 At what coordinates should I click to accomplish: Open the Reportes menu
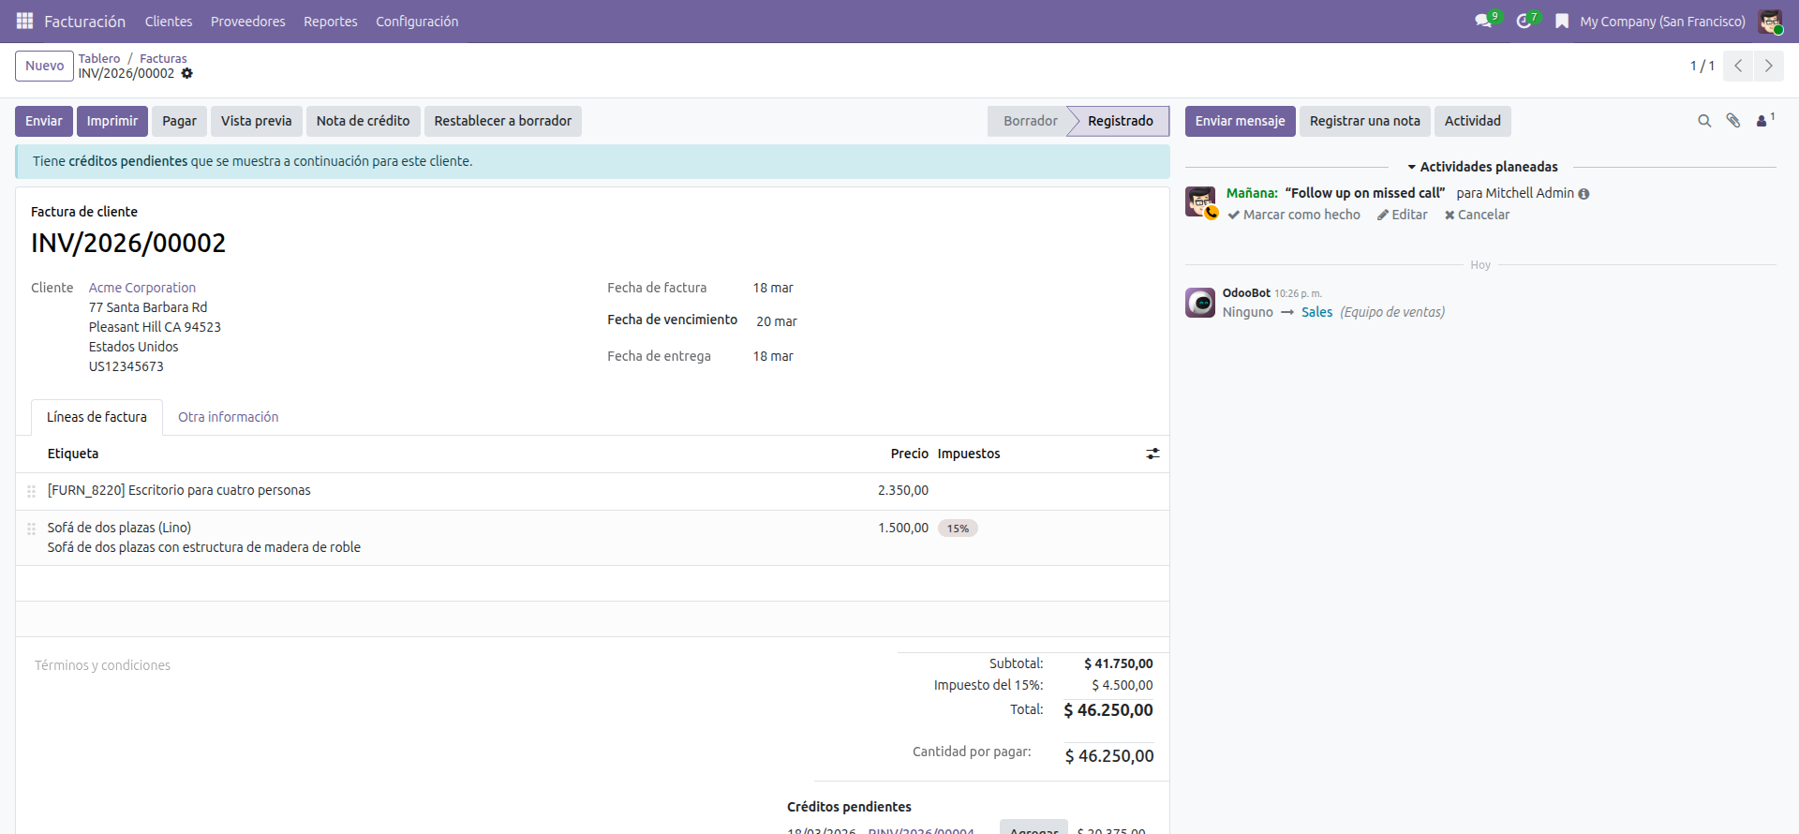click(x=330, y=21)
